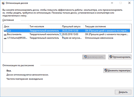The width and height of the screenshot is (134, 97).
Task: Open Изменить параметры schedule settings
Action: (117, 71)
